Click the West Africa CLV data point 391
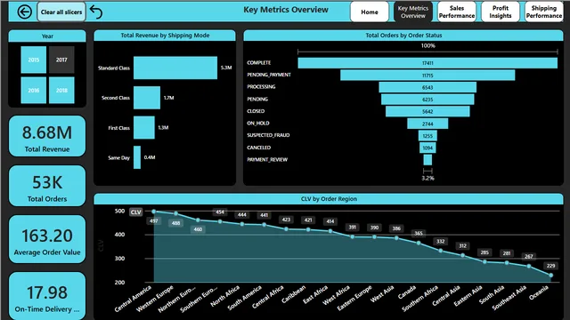Screen dimensions: 570x320 353,237
